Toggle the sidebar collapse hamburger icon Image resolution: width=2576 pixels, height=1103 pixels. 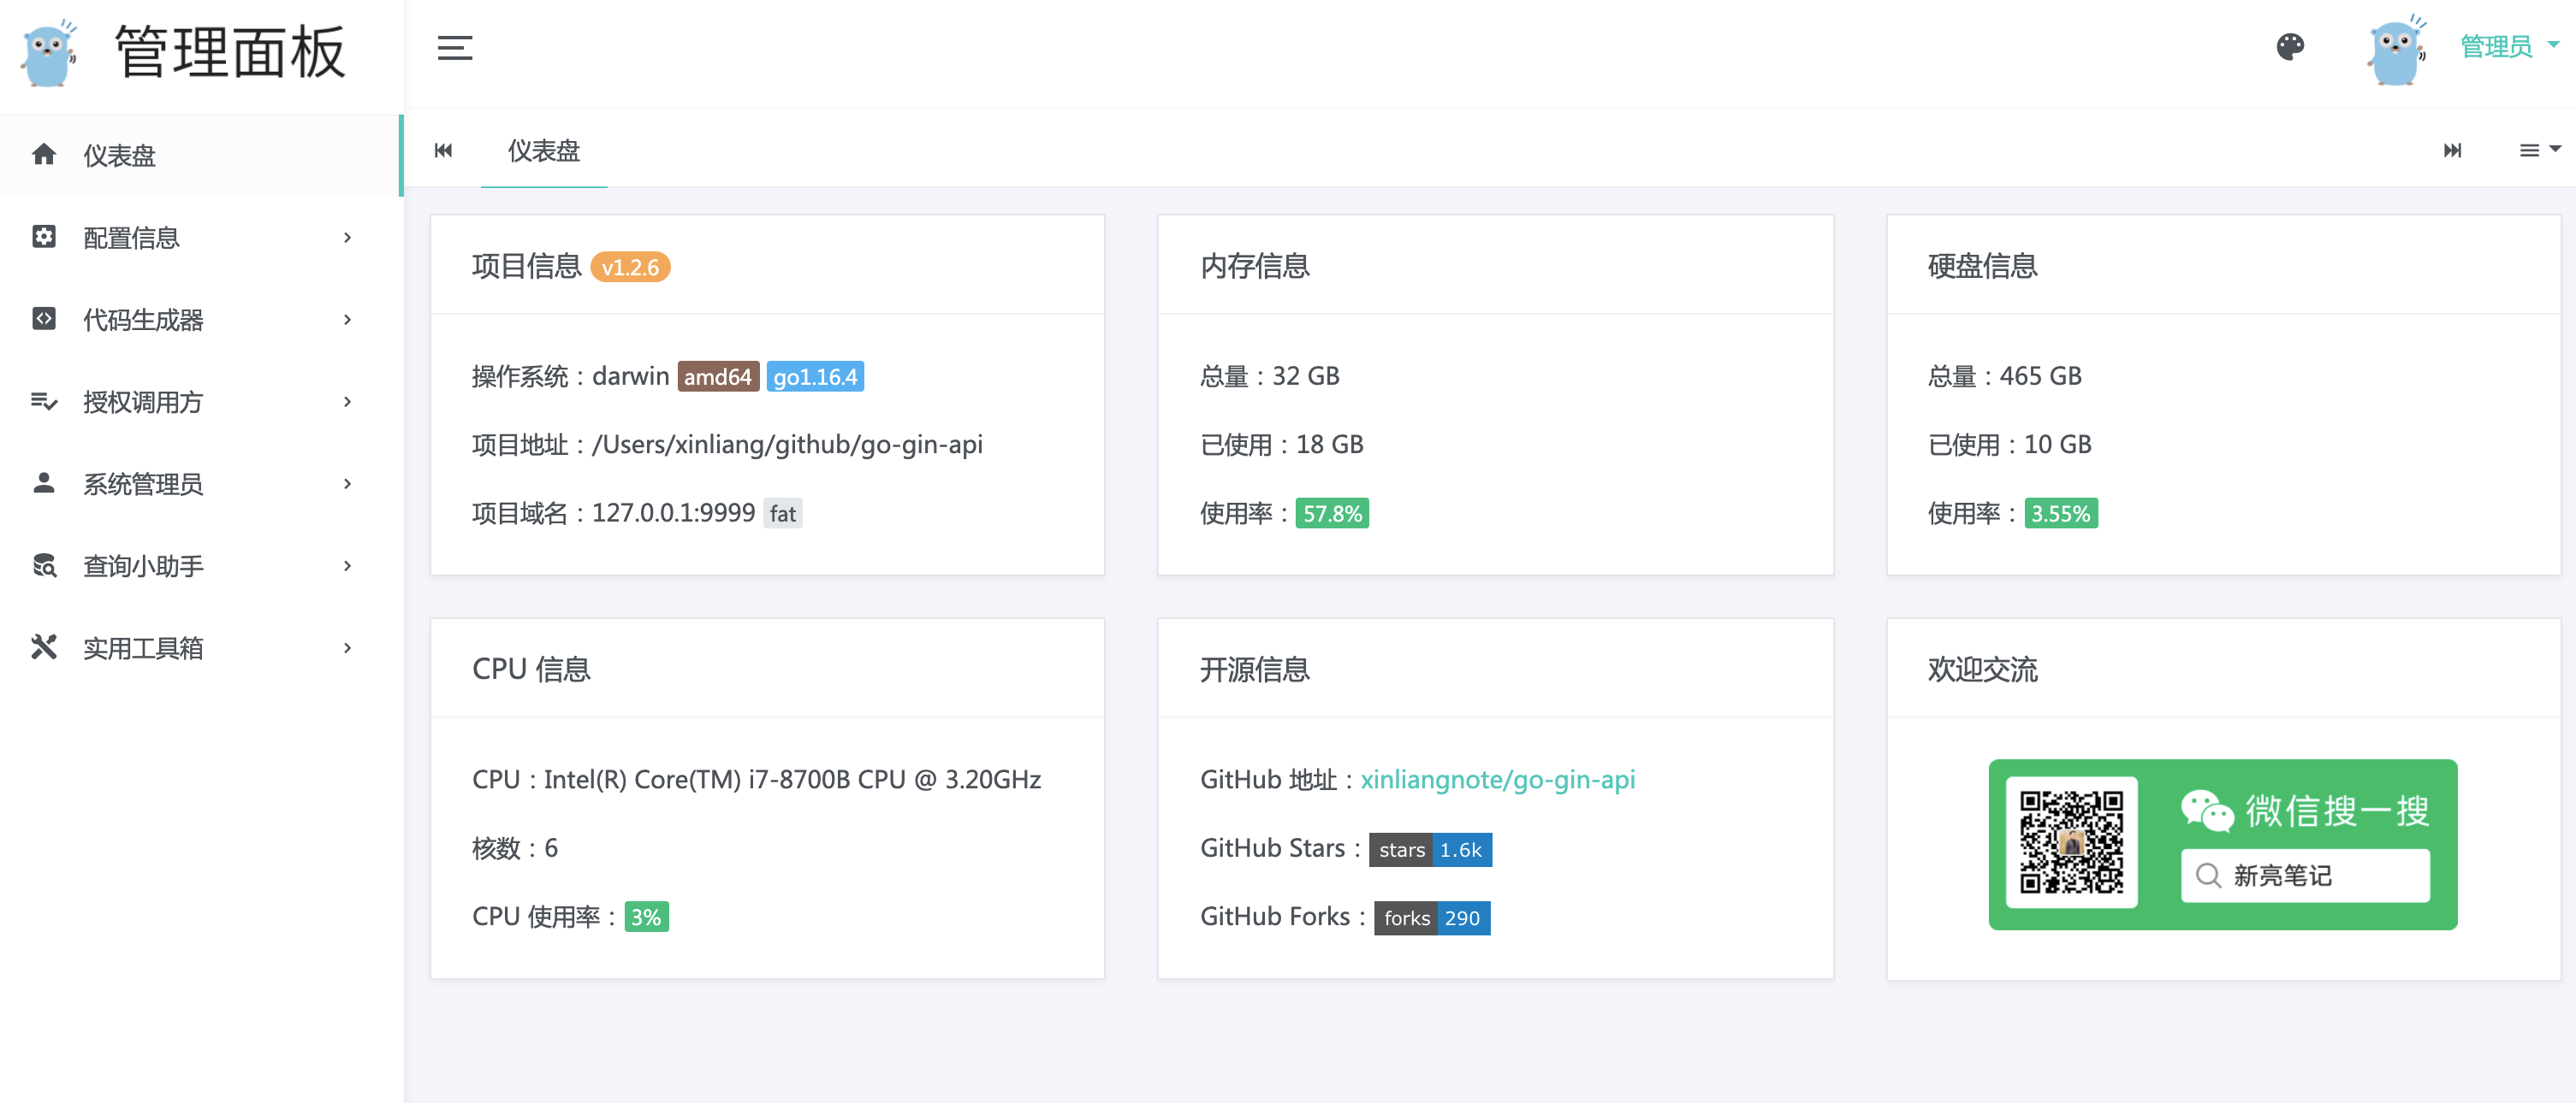(455, 47)
